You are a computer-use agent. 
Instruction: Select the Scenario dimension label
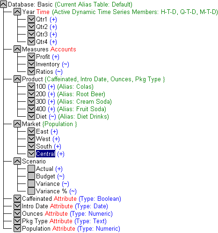click(34, 161)
